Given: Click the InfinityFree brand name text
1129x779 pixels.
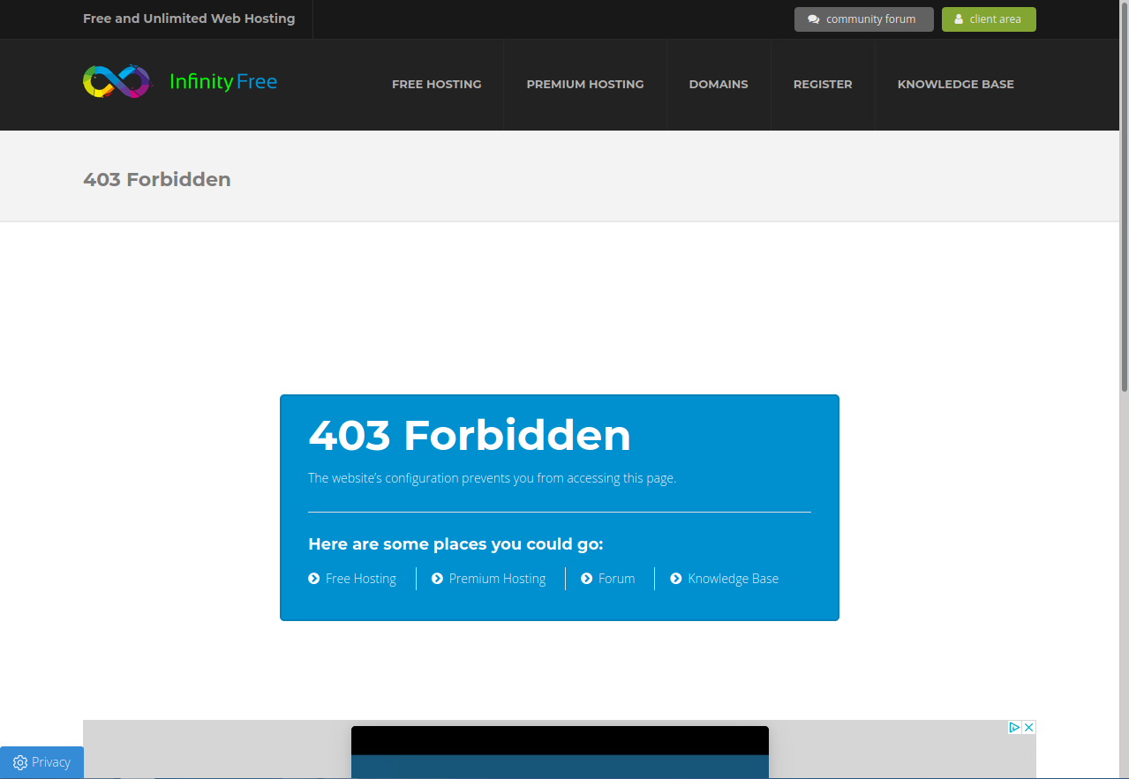Looking at the screenshot, I should [x=223, y=82].
